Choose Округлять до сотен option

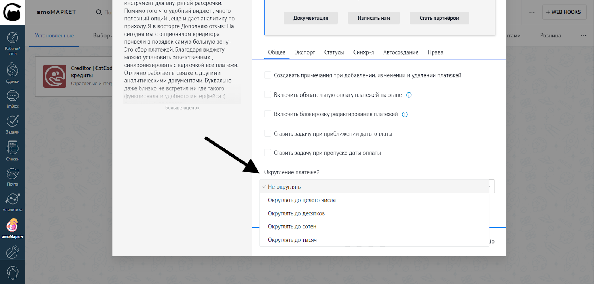coord(292,226)
